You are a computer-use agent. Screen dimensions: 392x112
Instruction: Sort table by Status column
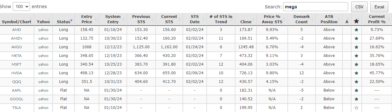point(64,22)
